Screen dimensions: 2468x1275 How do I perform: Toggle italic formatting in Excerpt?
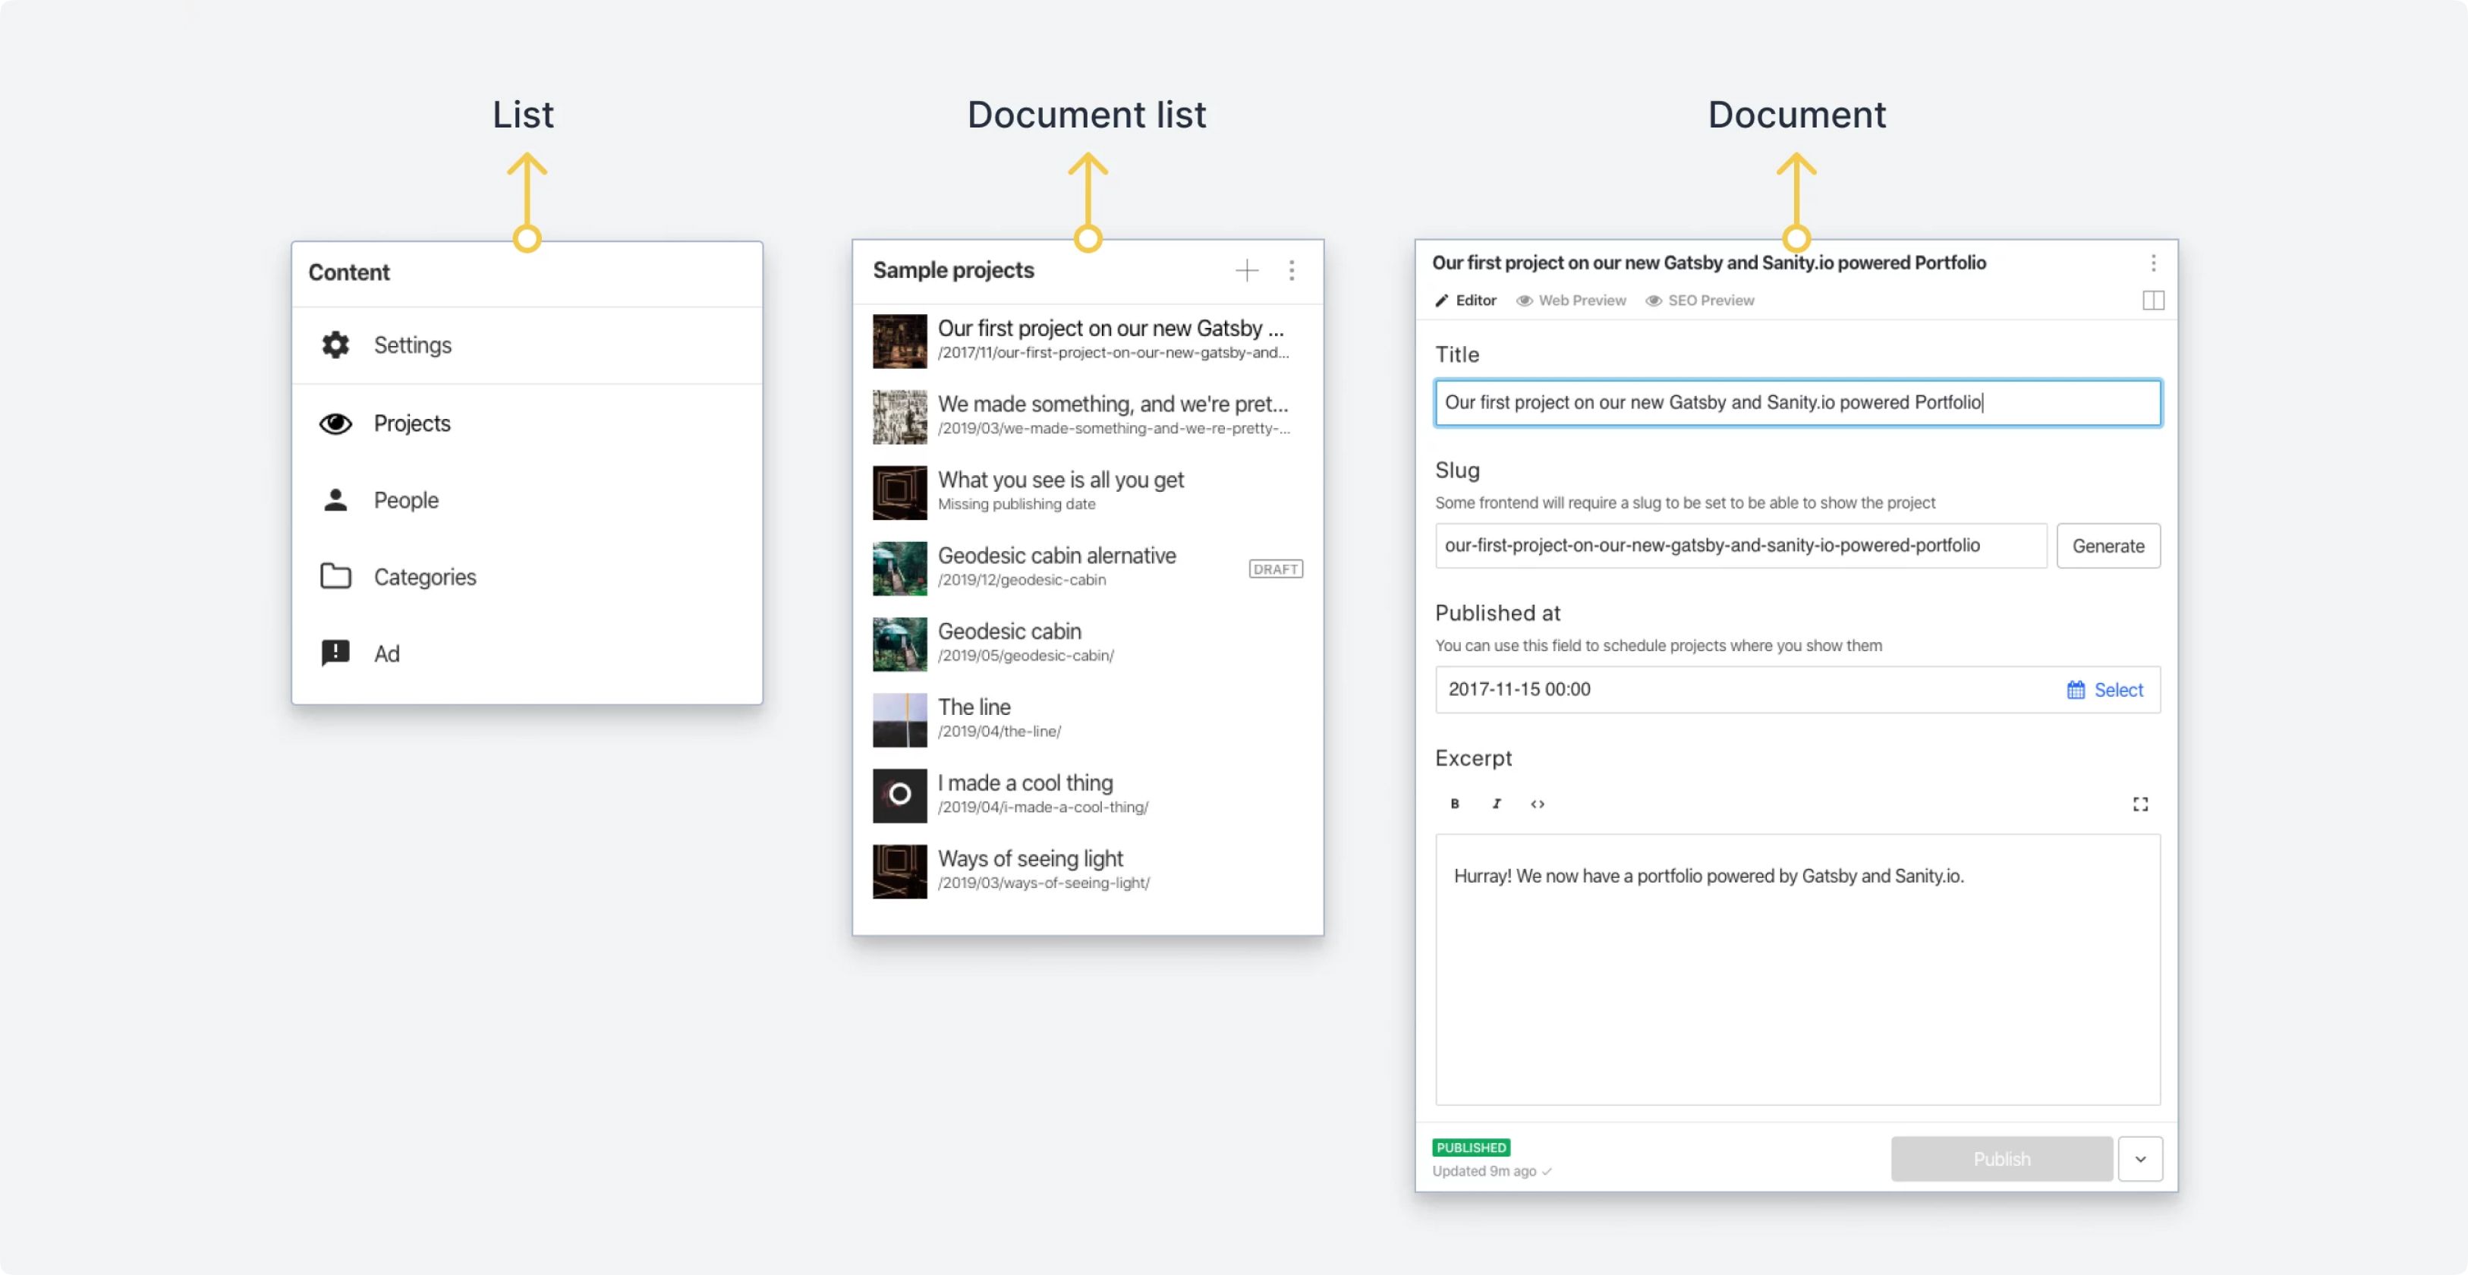1497,804
